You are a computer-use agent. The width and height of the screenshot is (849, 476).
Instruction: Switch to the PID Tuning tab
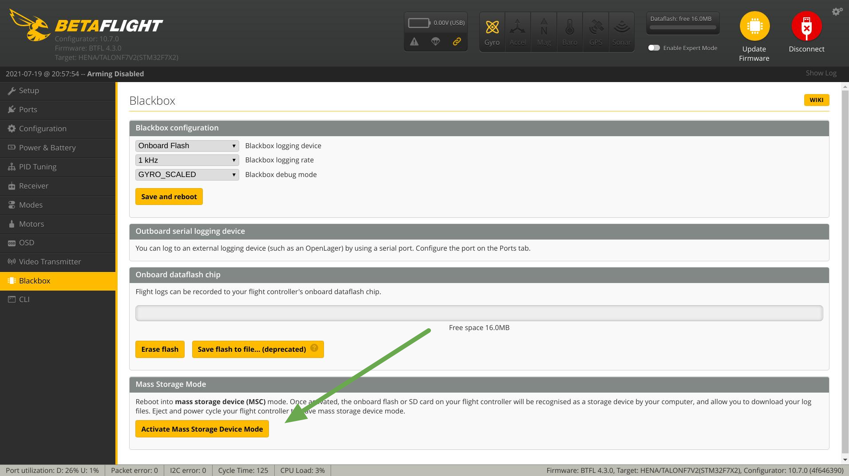click(x=38, y=167)
